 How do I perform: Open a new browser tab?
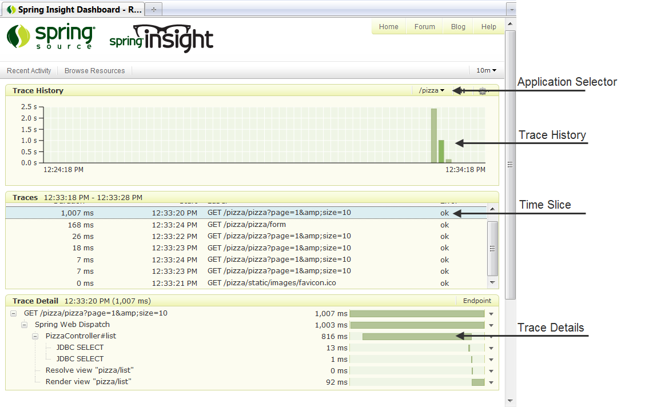(153, 10)
